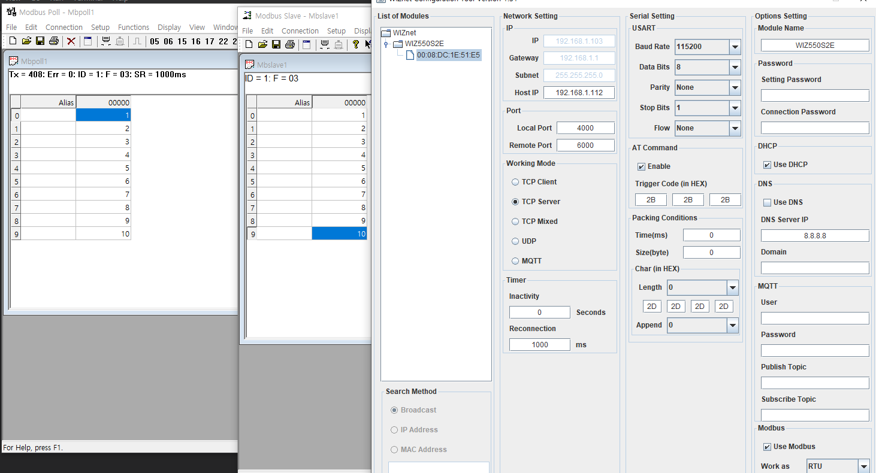Open Display menu in Modbus Poll

170,27
